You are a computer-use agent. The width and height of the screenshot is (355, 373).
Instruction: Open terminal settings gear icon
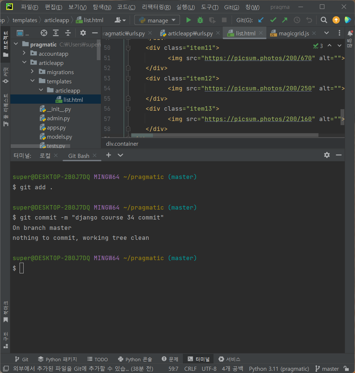(x=327, y=155)
